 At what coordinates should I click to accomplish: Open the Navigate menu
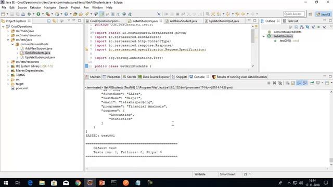[50, 7]
